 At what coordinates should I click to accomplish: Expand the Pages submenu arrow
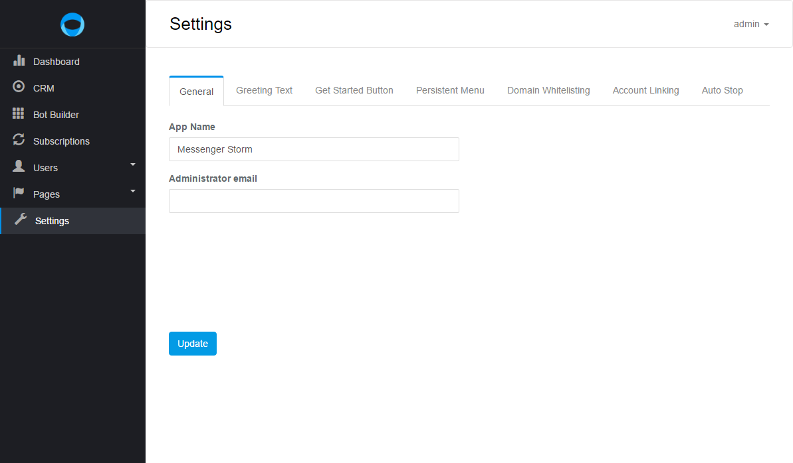(x=133, y=190)
